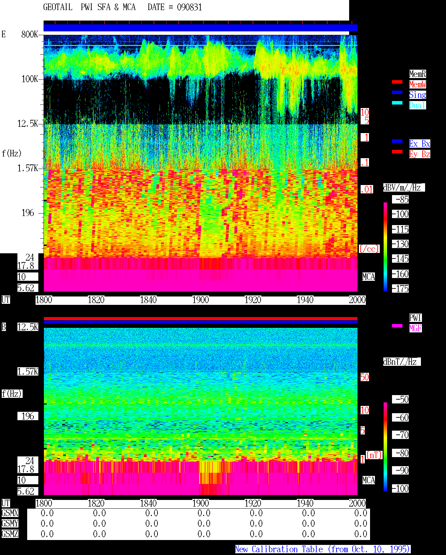Click the 12.5K label of B panel
The width and height of the screenshot is (446, 555).
28,327
